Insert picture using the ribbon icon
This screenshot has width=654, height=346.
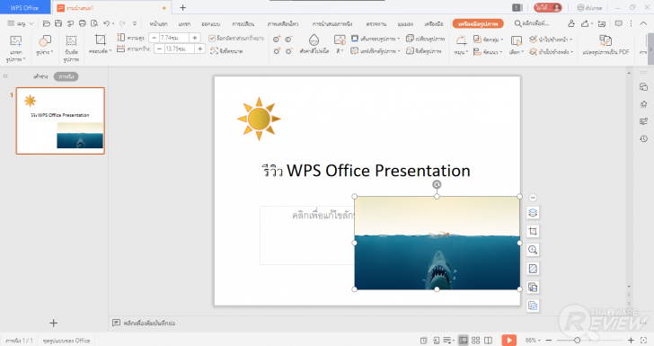point(16,41)
